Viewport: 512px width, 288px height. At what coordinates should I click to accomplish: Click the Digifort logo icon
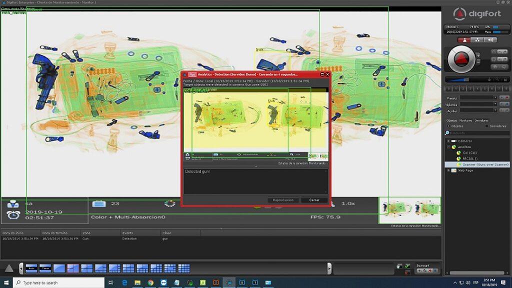pos(459,14)
